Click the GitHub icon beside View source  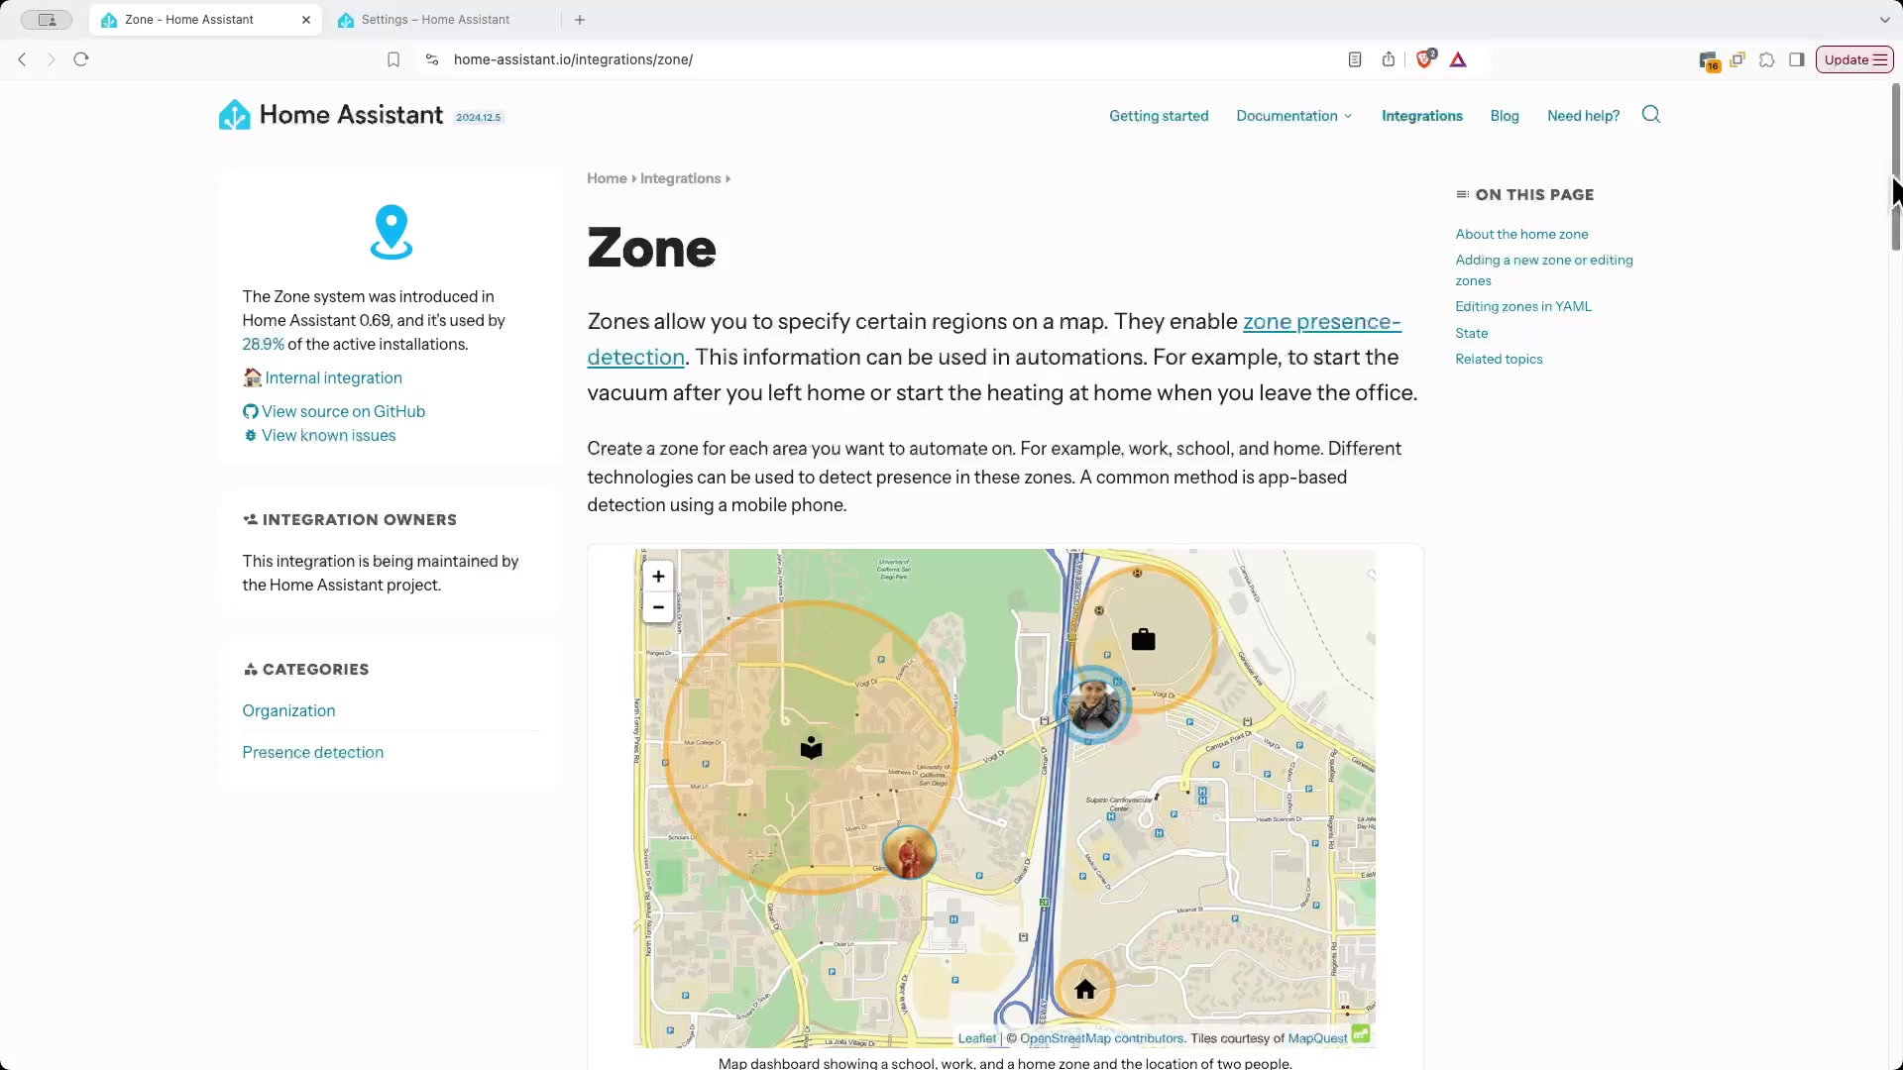pos(250,411)
